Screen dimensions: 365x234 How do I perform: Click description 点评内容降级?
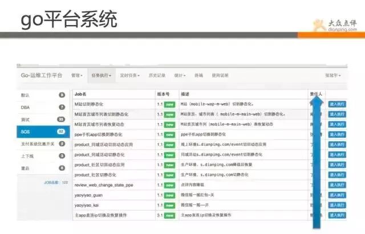(193, 184)
